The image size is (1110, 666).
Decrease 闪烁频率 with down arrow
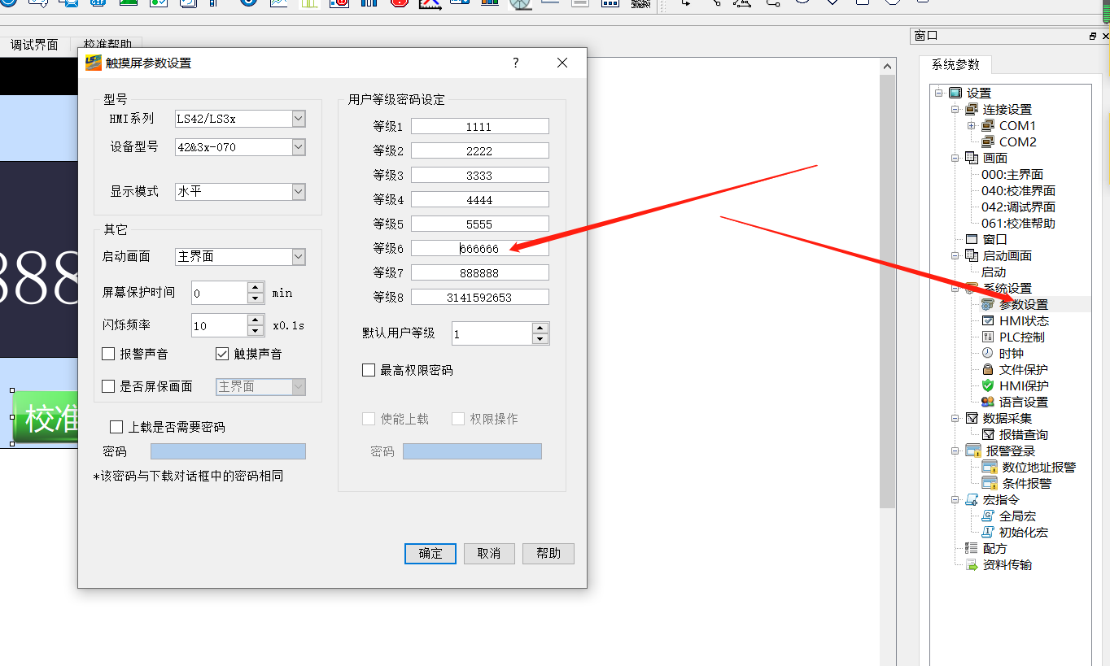[256, 331]
